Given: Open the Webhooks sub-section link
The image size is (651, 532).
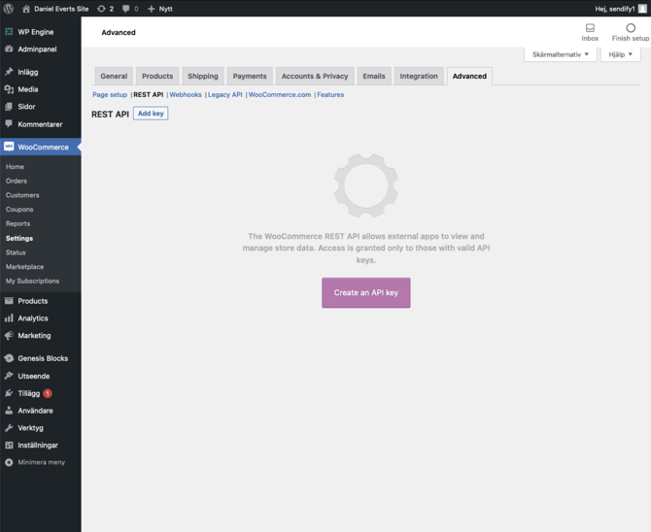Looking at the screenshot, I should coord(186,95).
